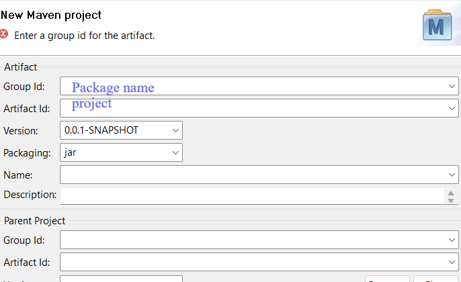Click inside the Description text area
Viewport: 461px width, 282px height.
(x=252, y=196)
